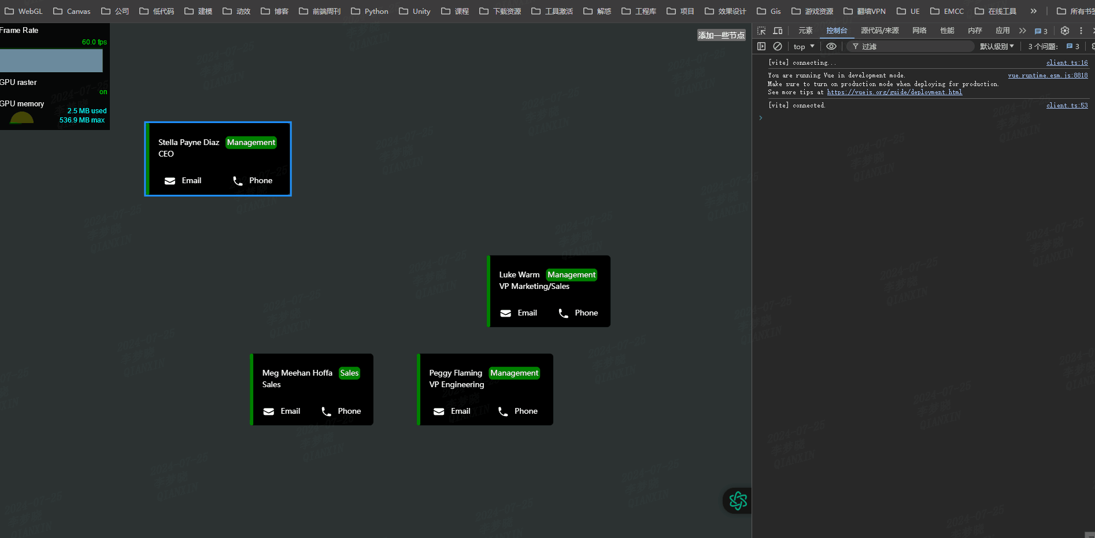
Task: Click the 添加一些节点 button
Action: 721,35
